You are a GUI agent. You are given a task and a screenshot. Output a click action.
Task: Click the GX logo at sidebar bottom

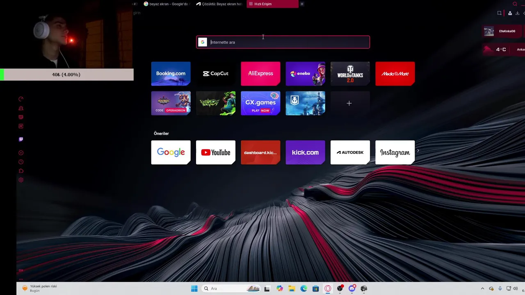pos(21,270)
